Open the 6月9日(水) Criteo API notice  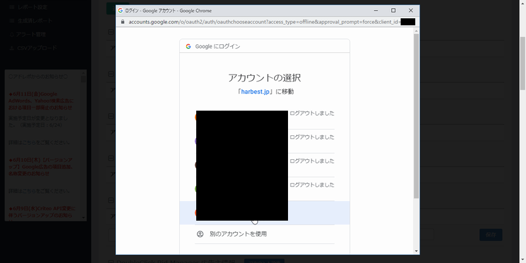(42, 212)
